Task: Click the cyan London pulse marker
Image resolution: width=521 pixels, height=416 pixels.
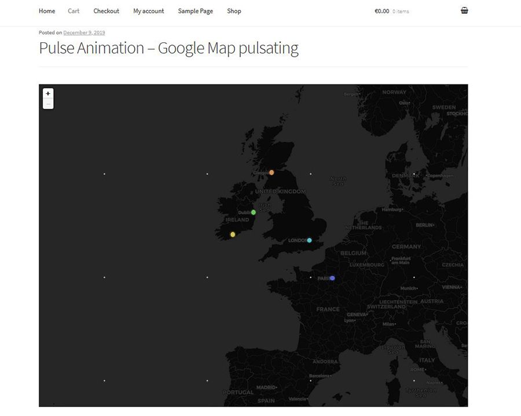Action: tap(309, 240)
